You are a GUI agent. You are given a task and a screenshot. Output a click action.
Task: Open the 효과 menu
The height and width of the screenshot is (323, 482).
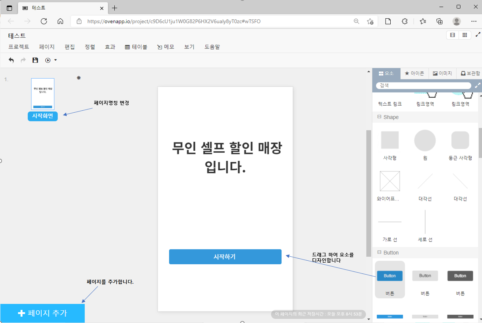click(110, 47)
